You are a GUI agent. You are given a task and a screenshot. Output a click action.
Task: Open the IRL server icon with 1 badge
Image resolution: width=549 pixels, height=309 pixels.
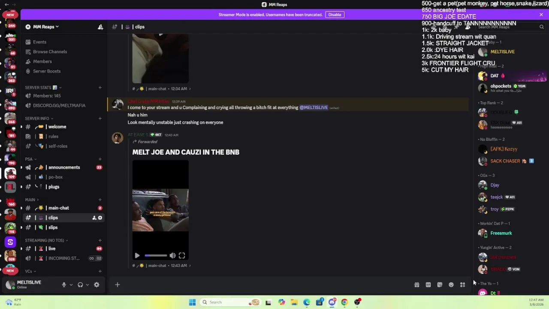(x=10, y=91)
